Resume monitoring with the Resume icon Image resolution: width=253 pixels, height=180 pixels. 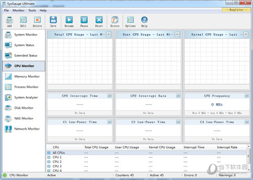[x=69, y=22]
